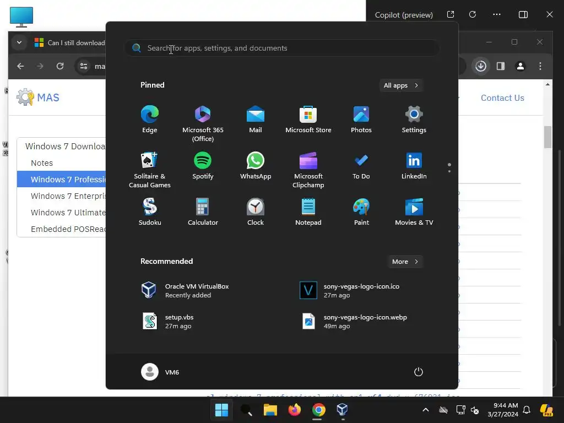
Task: Open the This PC desktop icon
Action: tap(21, 17)
